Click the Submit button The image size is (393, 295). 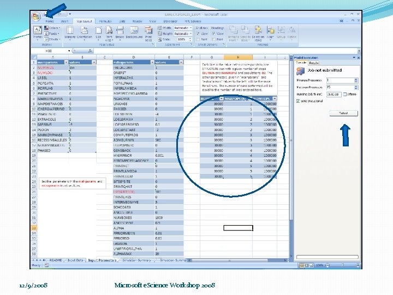click(x=344, y=114)
